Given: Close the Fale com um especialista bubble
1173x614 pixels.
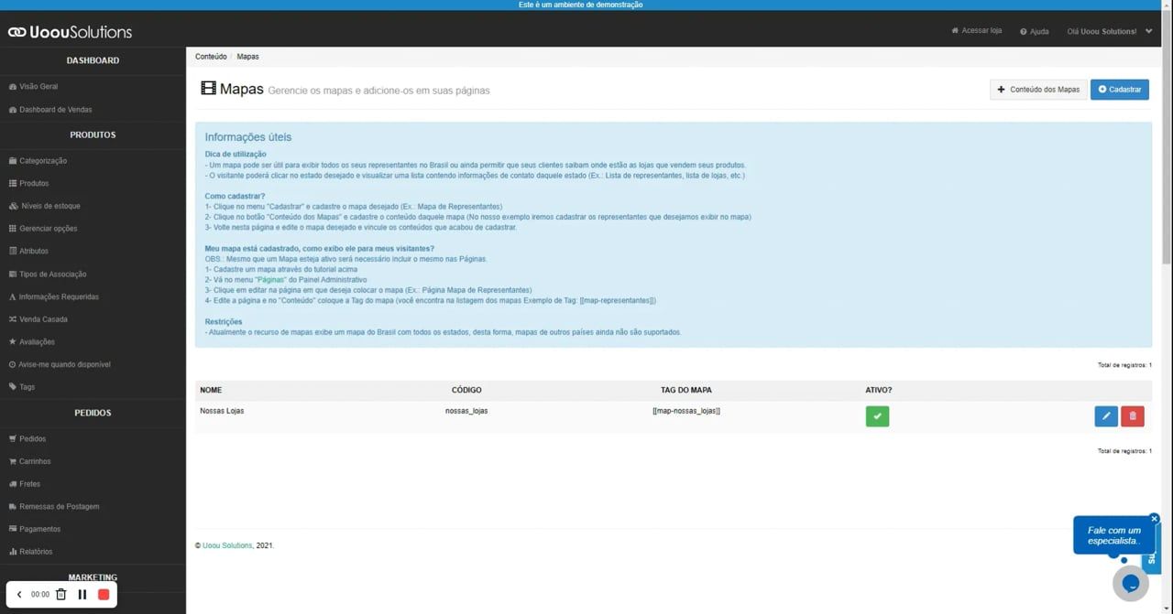Looking at the screenshot, I should coord(1154,519).
